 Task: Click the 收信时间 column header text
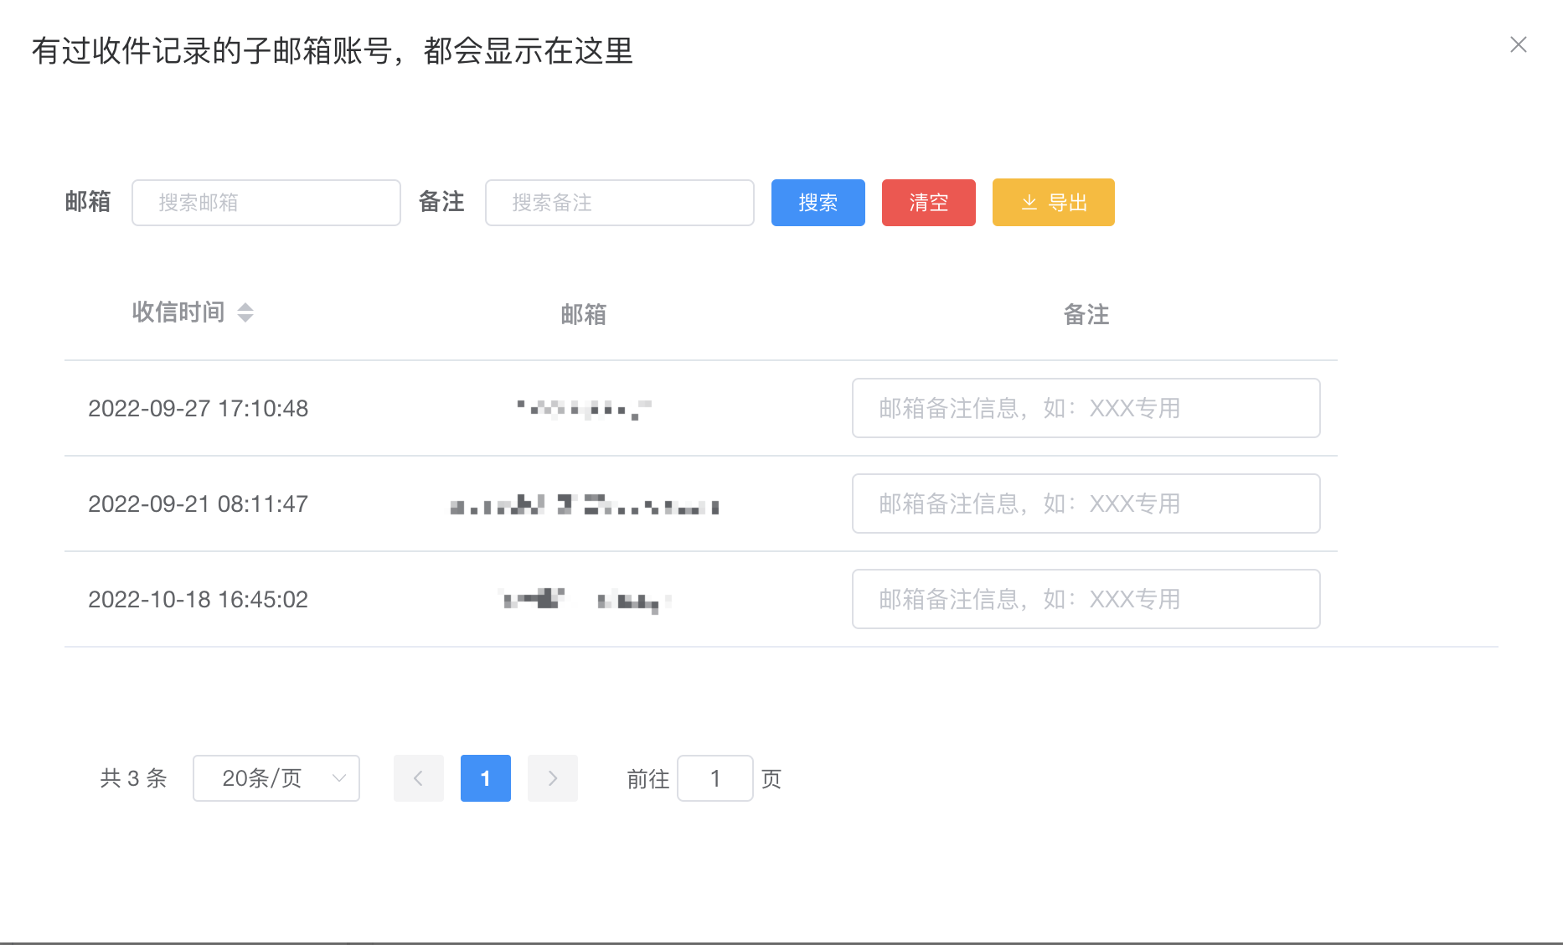tap(178, 312)
